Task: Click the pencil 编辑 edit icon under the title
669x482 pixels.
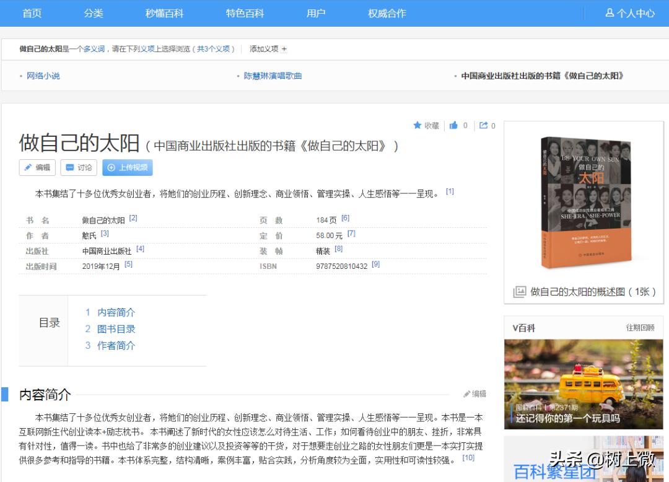Action: [x=27, y=167]
